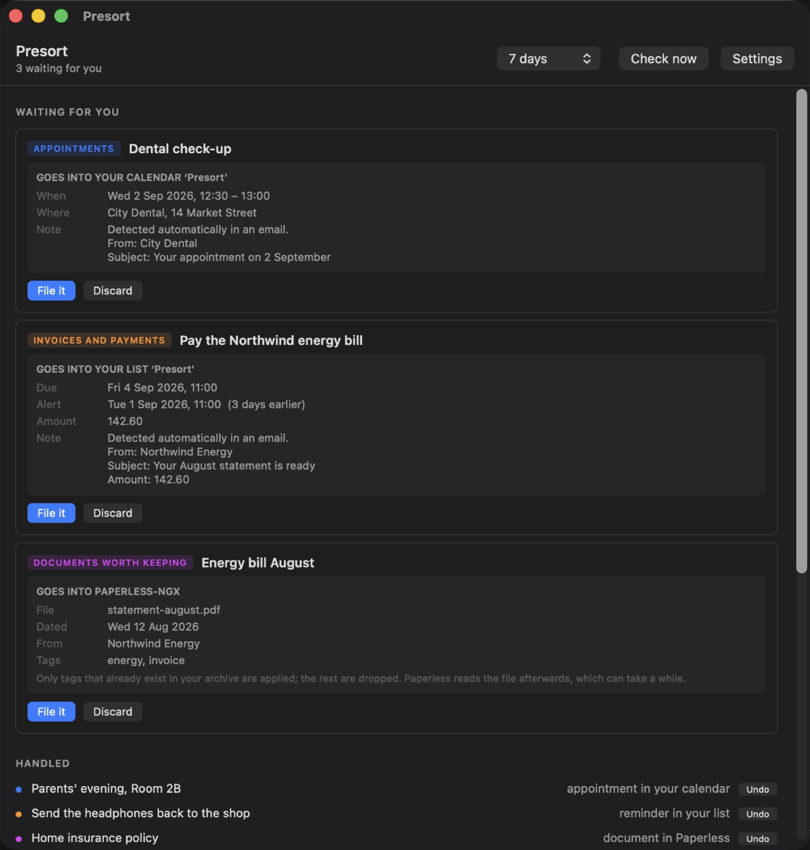Viewport: 810px width, 850px height.
Task: Click the 'From: City Dental' note line
Action: [152, 243]
